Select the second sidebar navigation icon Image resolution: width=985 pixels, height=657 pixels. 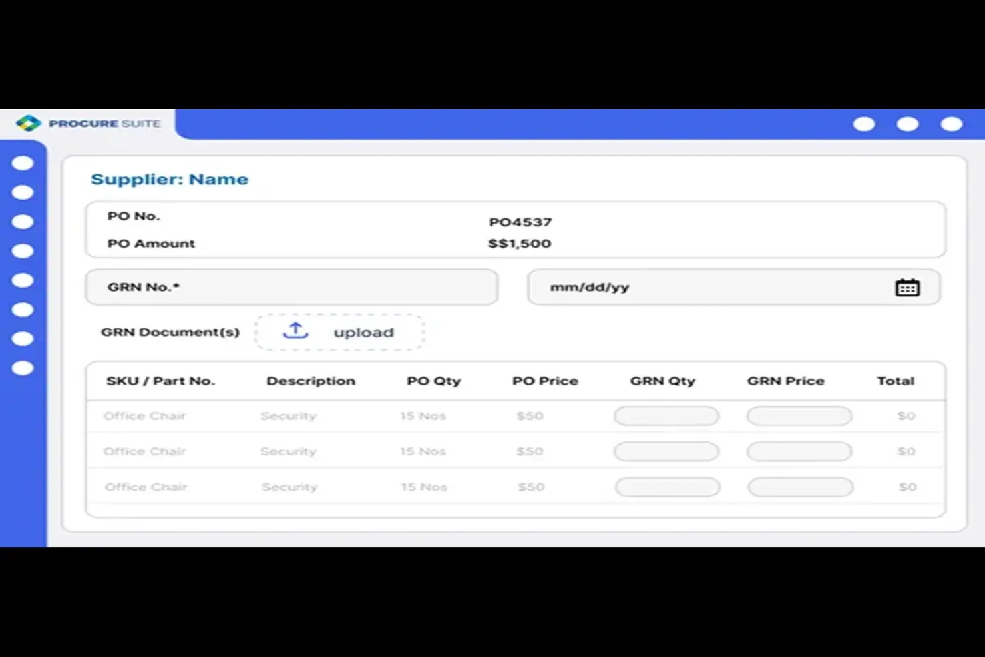[x=23, y=191]
